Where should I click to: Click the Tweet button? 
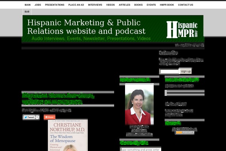(x=29, y=117)
